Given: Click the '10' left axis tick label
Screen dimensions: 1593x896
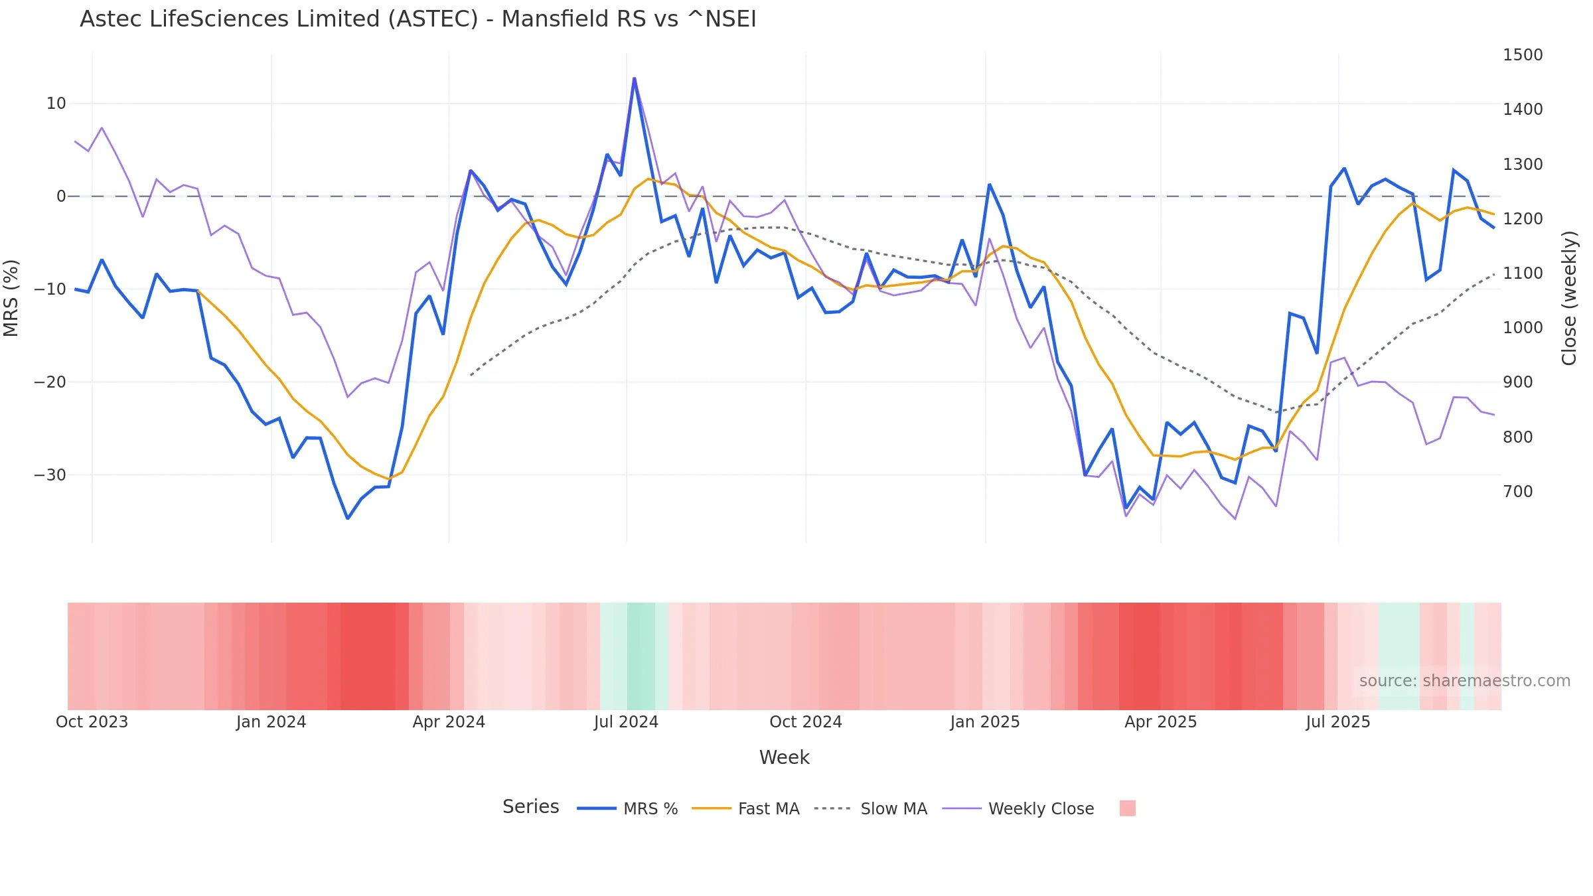Looking at the screenshot, I should pos(56,104).
